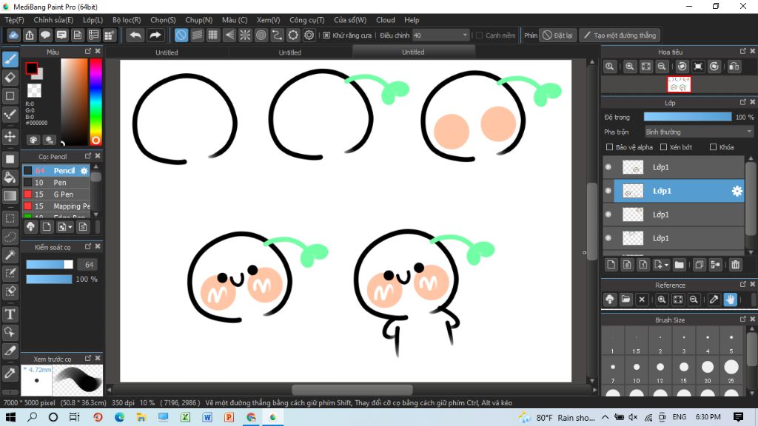Open the Bộ lọc(R) menu
This screenshot has width=758, height=426.
tap(127, 20)
